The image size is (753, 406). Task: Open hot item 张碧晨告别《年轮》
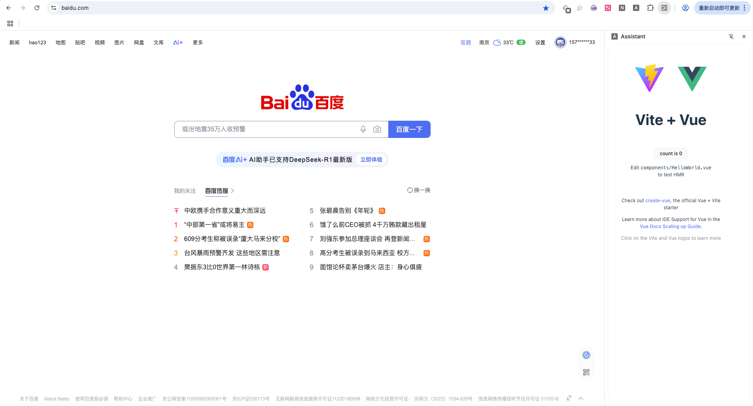pos(346,211)
